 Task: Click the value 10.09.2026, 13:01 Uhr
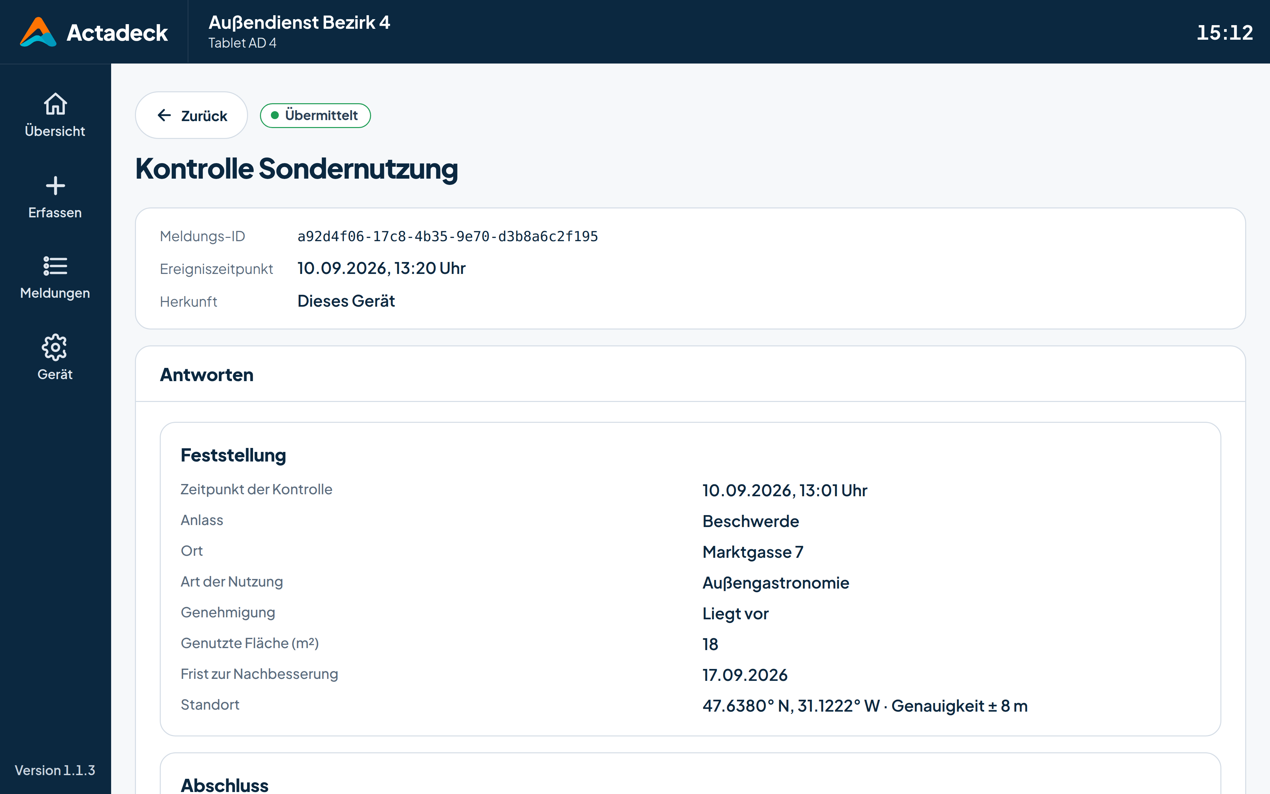click(x=784, y=491)
